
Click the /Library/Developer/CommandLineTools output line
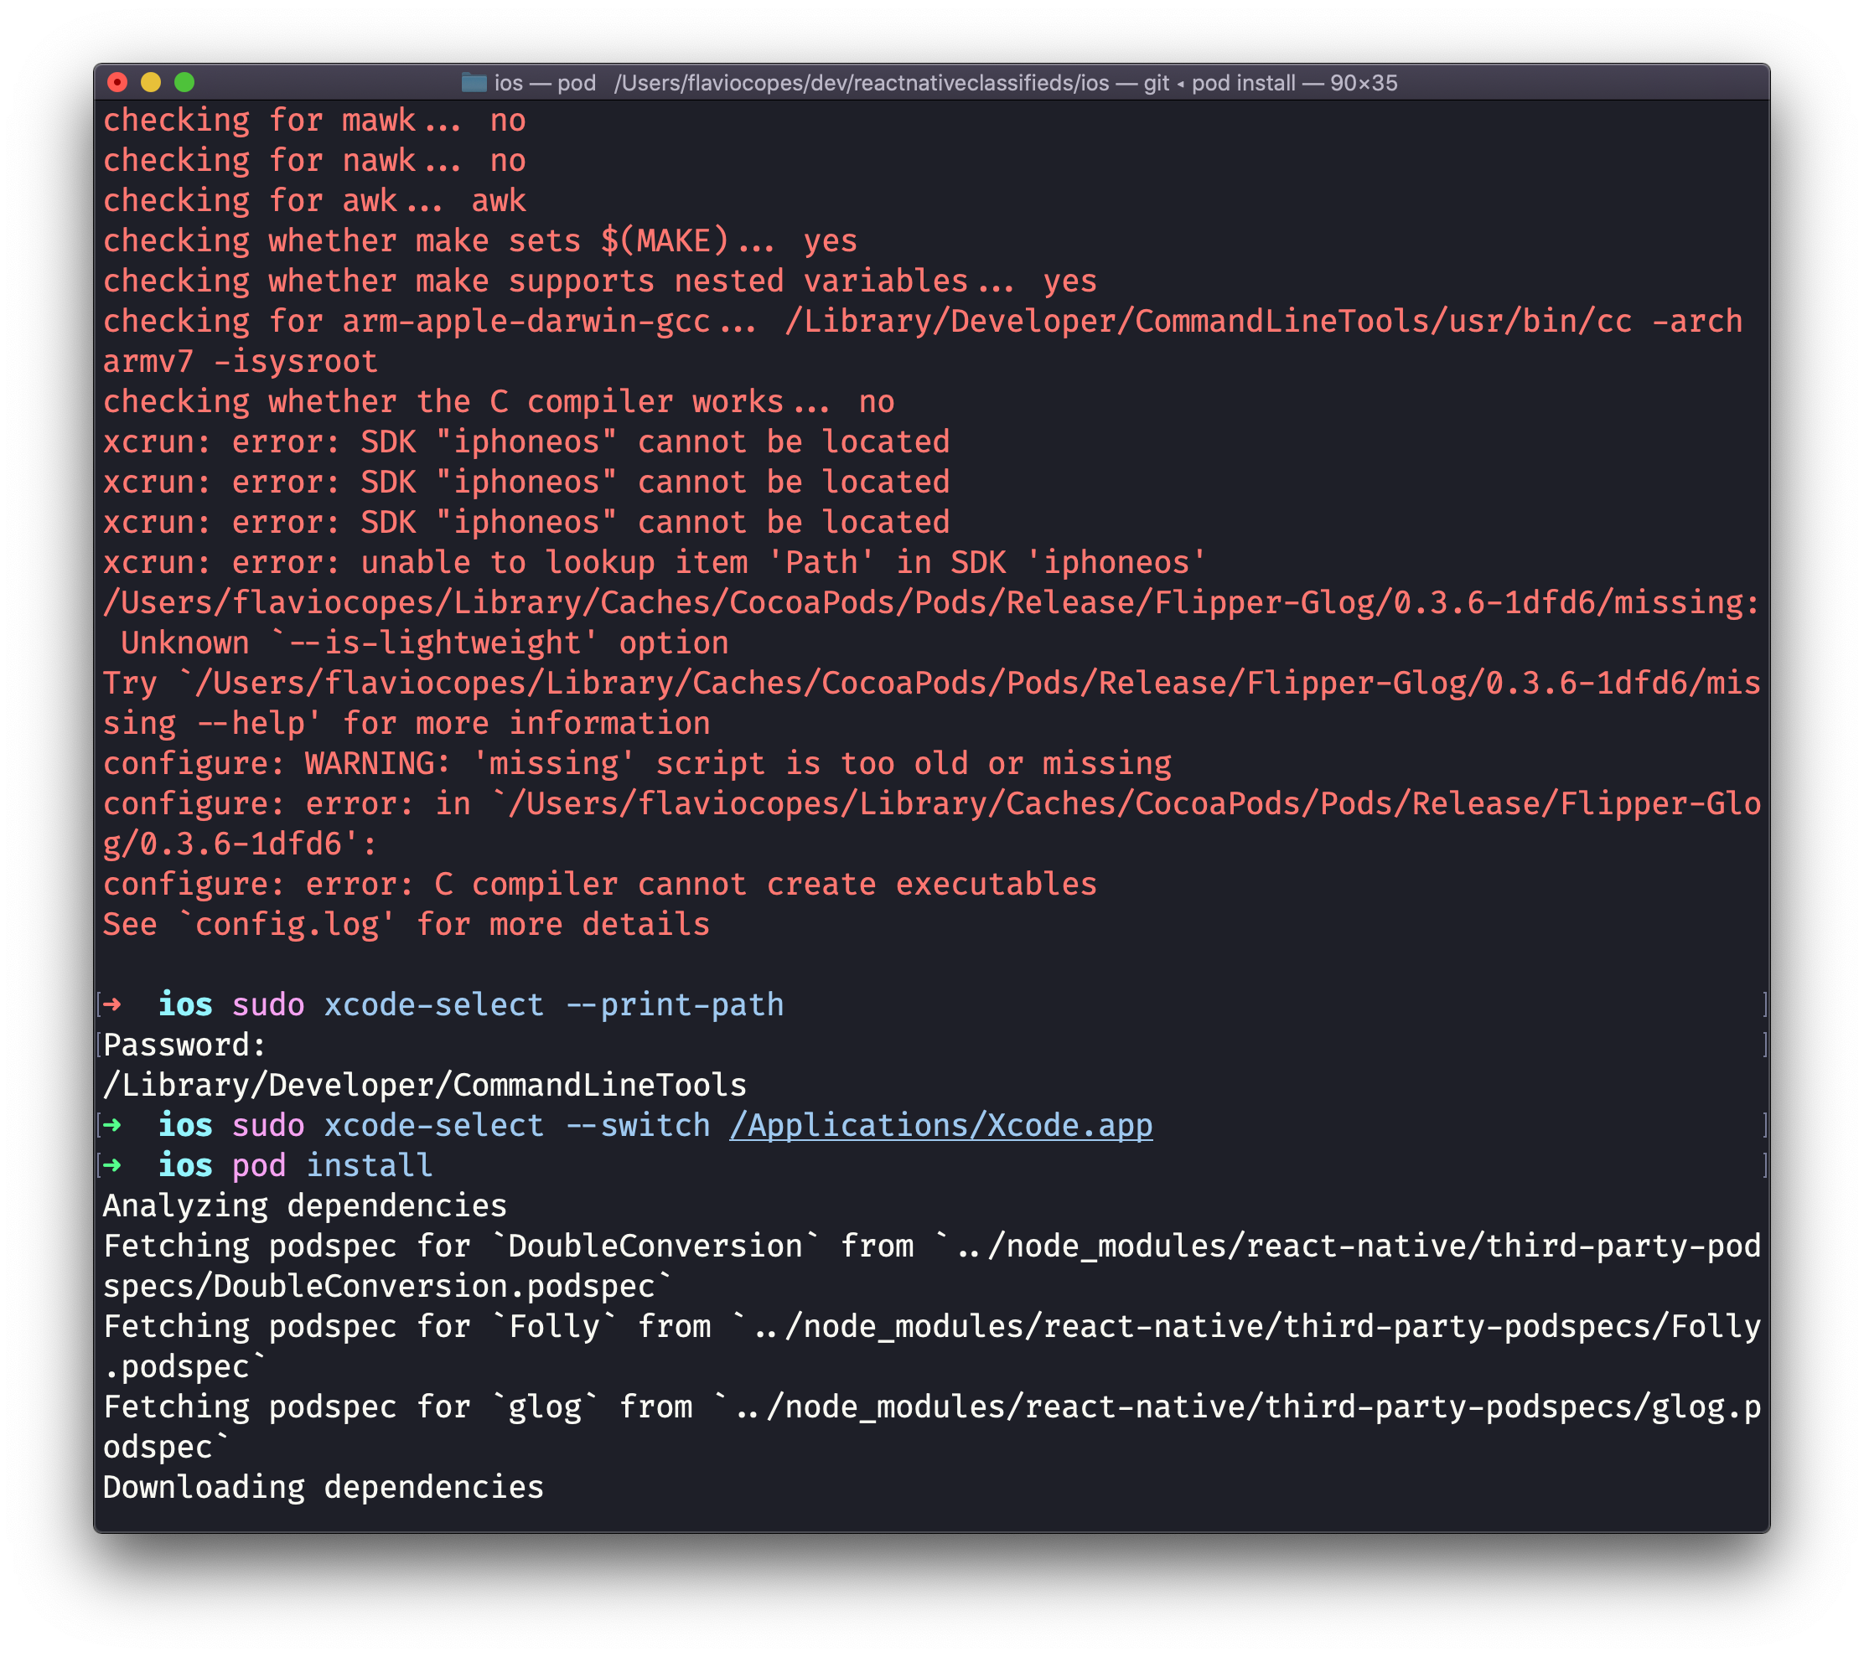tap(425, 1085)
